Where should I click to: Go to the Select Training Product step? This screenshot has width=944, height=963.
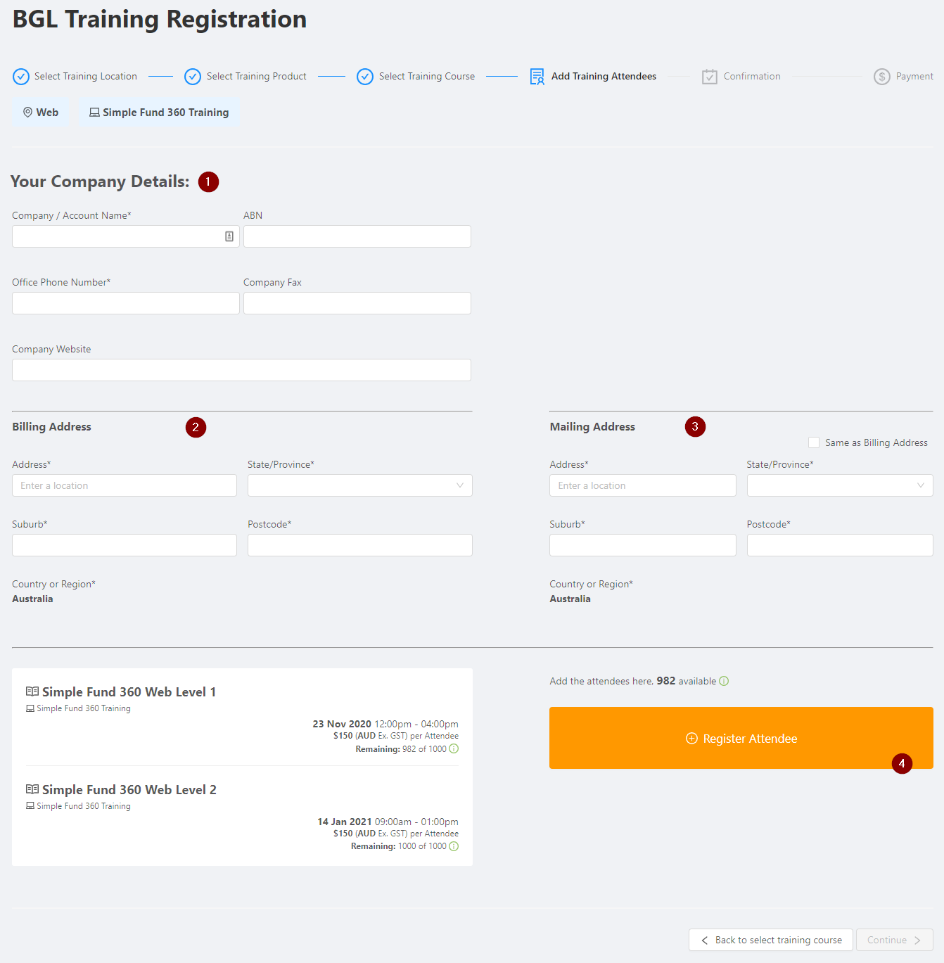257,77
